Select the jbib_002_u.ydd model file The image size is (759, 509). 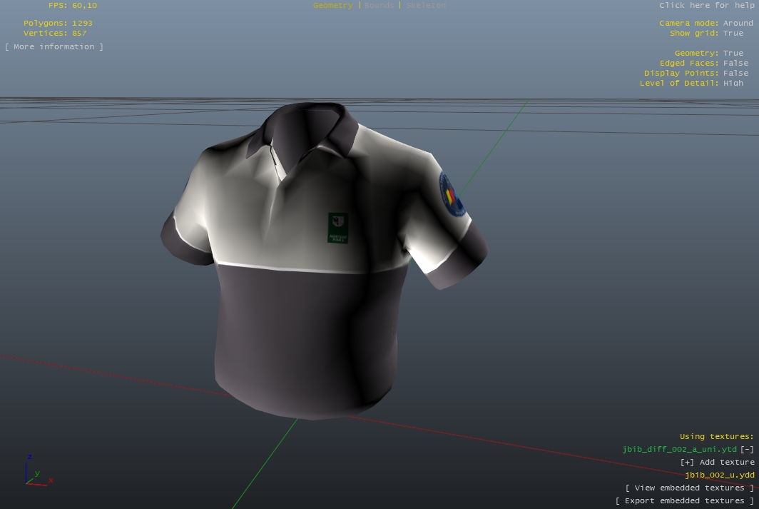pyautogui.click(x=719, y=475)
